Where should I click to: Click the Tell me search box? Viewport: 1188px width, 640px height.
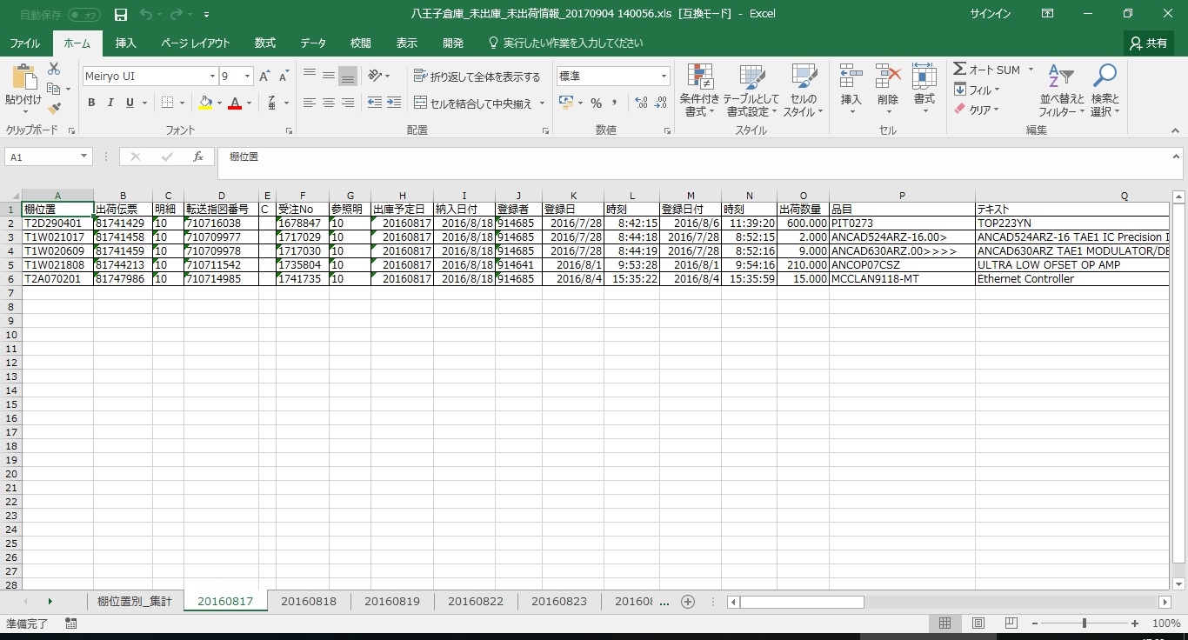pos(565,43)
